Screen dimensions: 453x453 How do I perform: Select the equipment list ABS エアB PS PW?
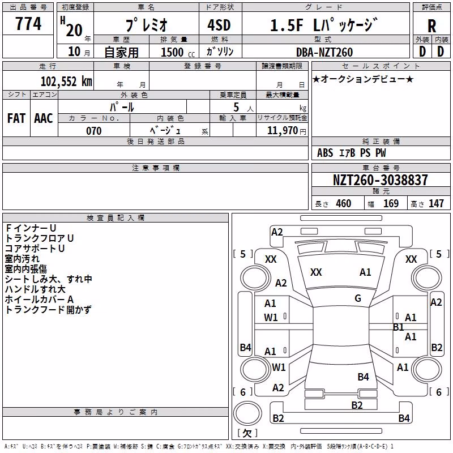(351, 153)
